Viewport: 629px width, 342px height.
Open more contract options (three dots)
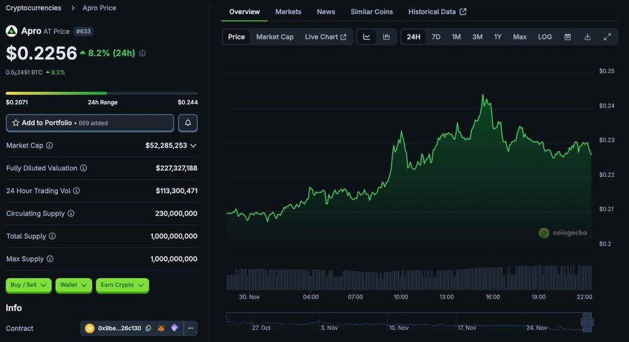(190, 328)
